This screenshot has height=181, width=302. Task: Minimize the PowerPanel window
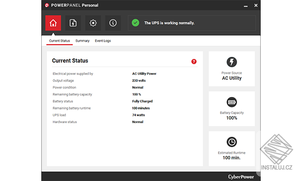tap(246, 6)
